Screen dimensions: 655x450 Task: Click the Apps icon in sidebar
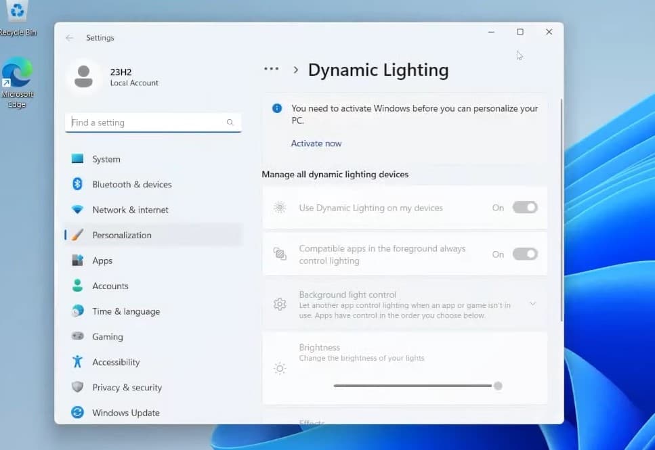[77, 261]
